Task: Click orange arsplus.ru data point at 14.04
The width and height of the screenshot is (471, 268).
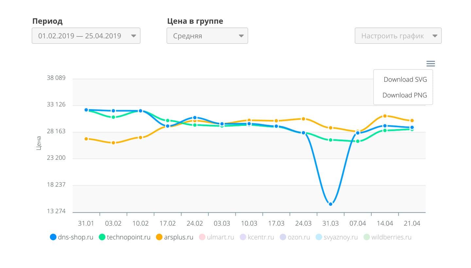Action: 385,116
